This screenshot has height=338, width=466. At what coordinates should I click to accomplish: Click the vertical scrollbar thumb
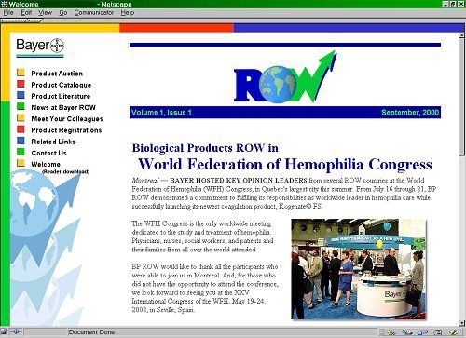tap(461, 97)
